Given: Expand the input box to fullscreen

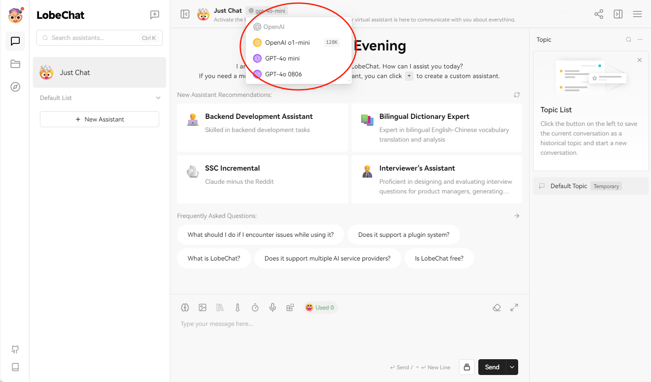Looking at the screenshot, I should [514, 307].
